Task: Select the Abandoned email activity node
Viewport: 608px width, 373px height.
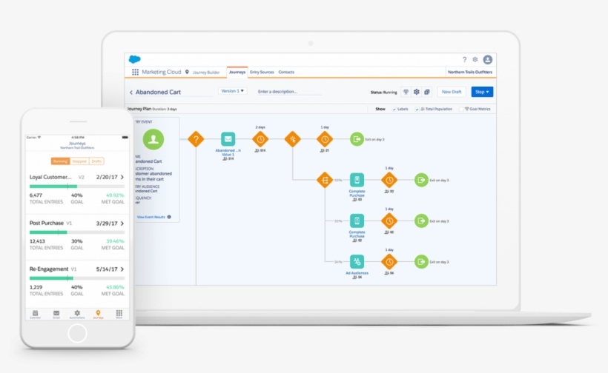Action: pos(228,139)
